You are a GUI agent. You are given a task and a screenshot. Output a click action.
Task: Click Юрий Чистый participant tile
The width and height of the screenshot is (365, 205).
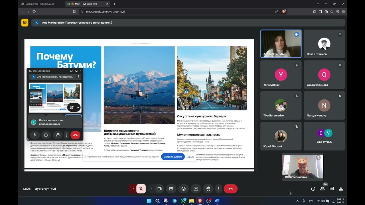point(281,136)
